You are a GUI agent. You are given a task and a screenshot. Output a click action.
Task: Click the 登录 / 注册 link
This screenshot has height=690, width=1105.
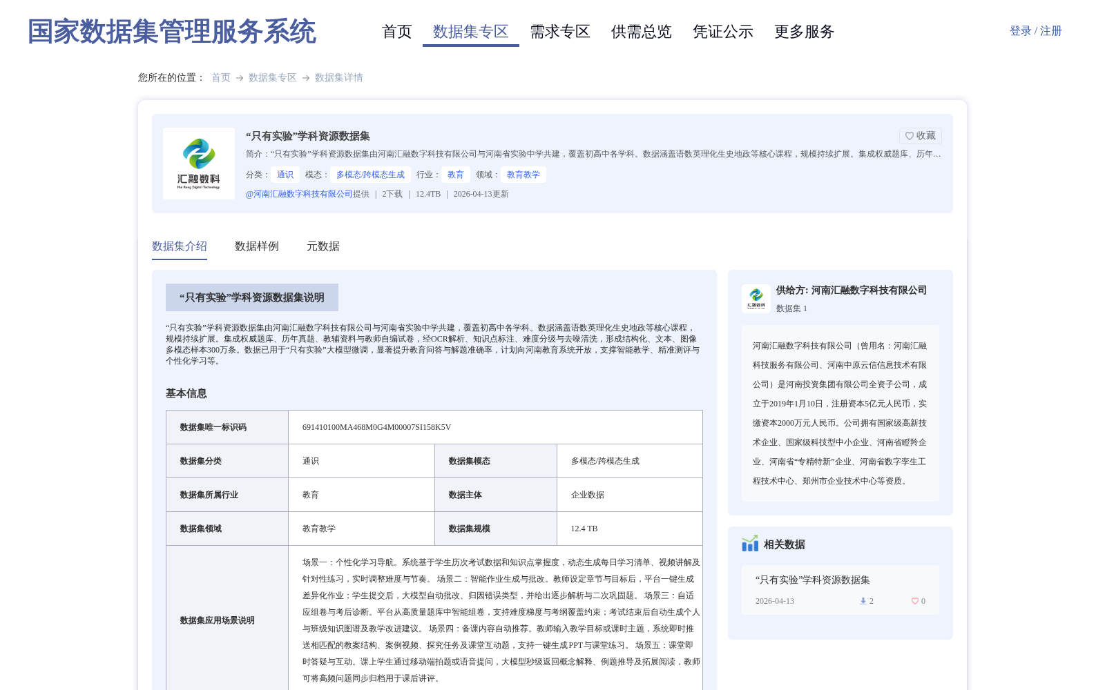click(1036, 31)
